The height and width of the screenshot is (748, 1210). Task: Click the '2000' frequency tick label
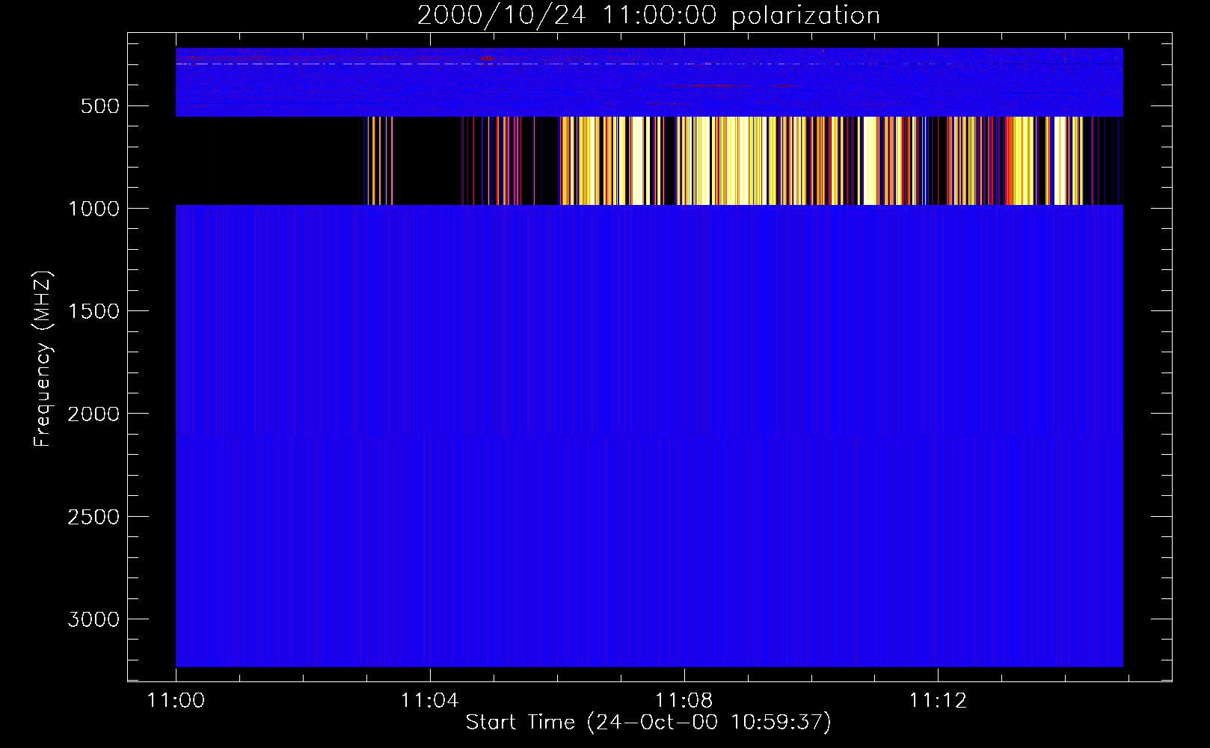[x=93, y=414]
